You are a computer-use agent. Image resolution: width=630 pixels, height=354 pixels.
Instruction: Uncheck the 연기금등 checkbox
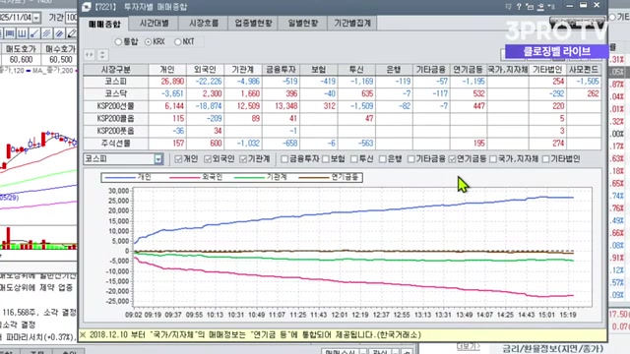point(452,159)
